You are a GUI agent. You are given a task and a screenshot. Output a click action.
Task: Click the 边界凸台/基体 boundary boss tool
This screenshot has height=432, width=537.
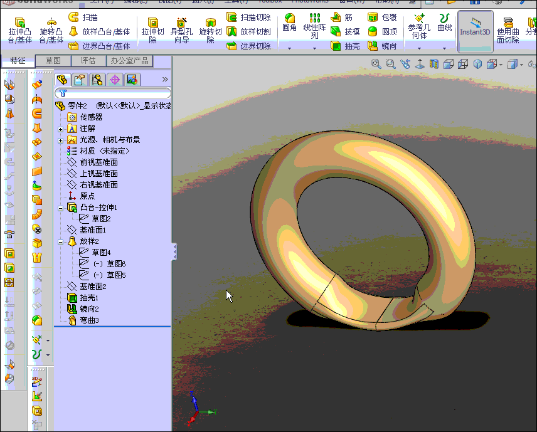coord(99,46)
